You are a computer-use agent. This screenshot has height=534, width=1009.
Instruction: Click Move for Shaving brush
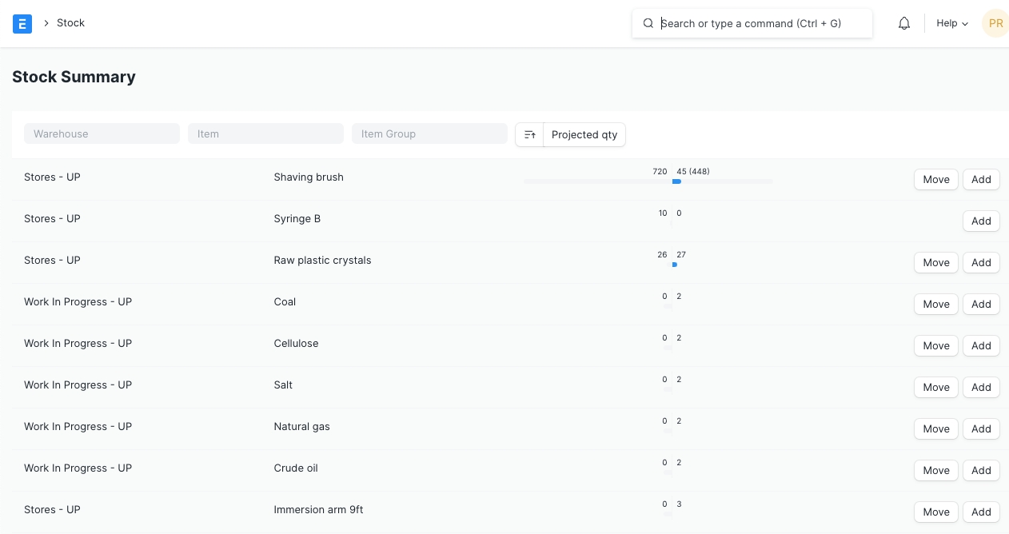pyautogui.click(x=935, y=179)
